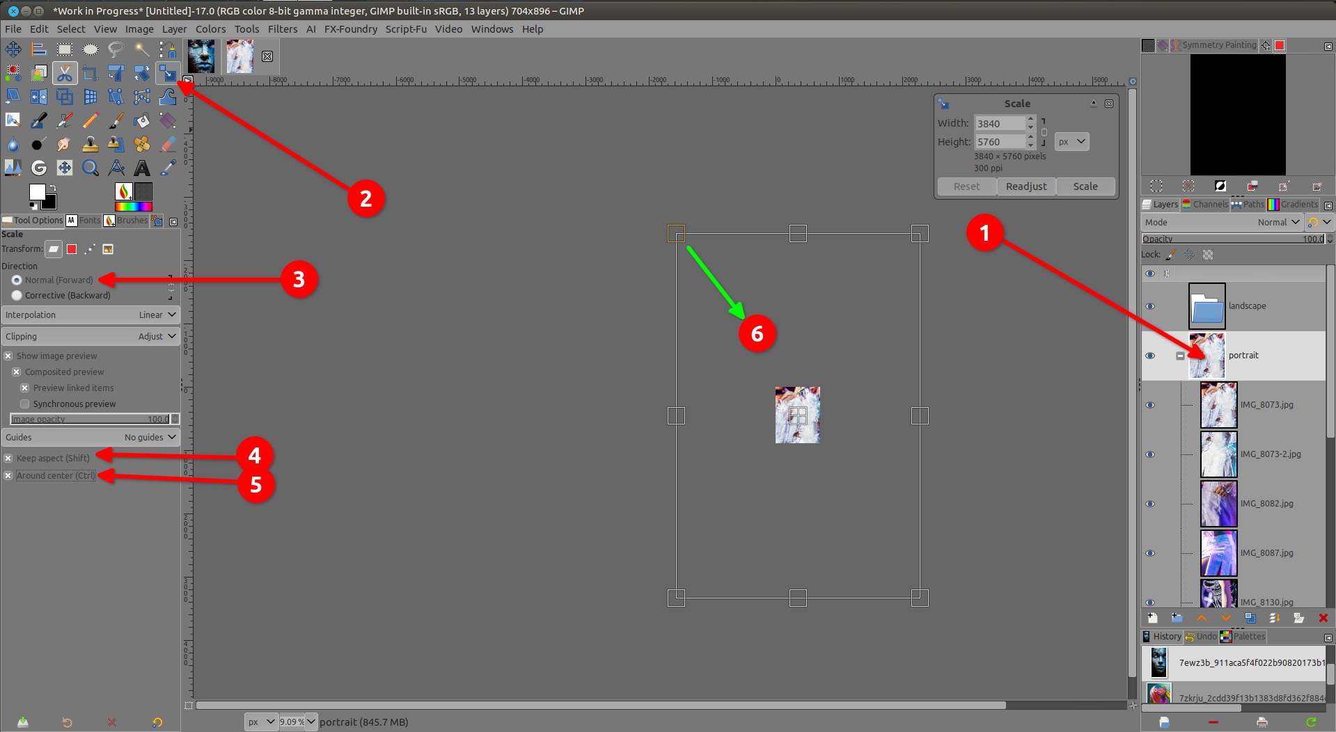Delete the selected layer with red X
This screenshot has width=1336, height=732.
(x=1323, y=618)
